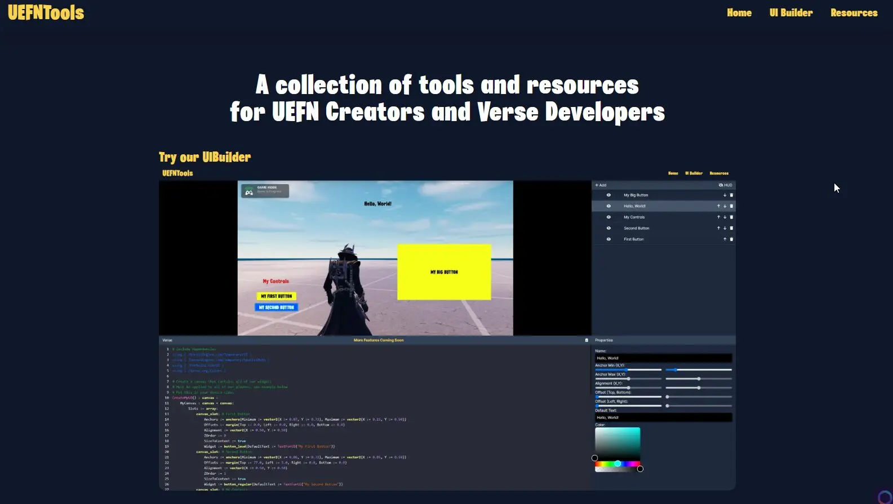
Task: Move My Controls down with arrow icon
Action: pos(725,217)
